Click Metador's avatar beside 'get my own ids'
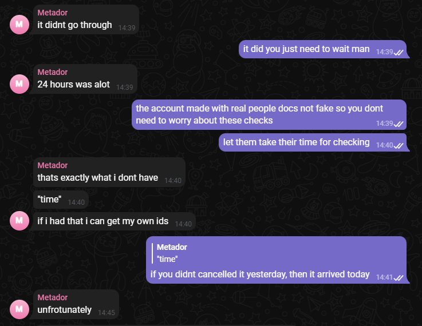422x326 pixels. (x=19, y=221)
